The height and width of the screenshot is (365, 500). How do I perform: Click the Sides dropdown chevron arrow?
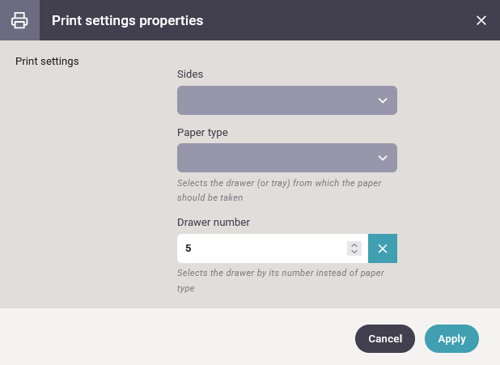pos(383,100)
